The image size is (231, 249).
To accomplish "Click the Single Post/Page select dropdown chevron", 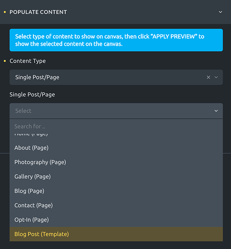I will click(216, 111).
